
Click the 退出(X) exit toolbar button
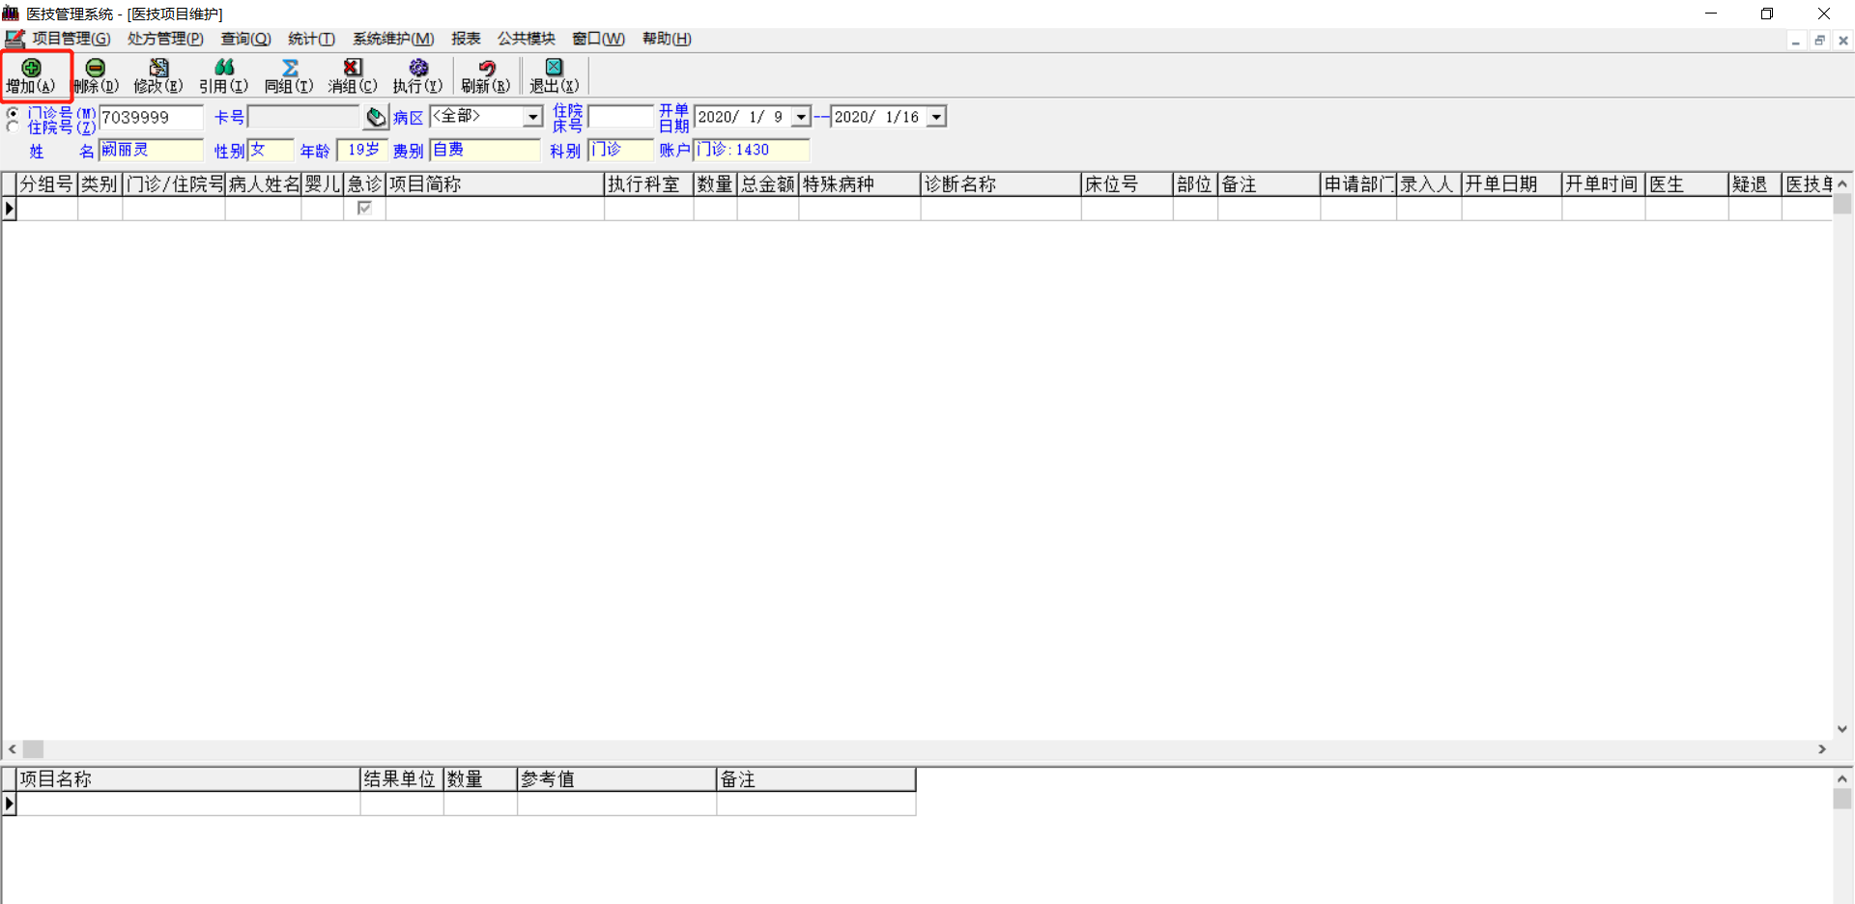(554, 75)
